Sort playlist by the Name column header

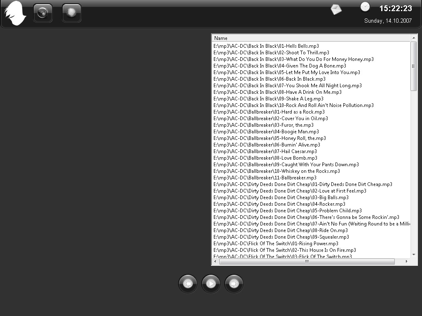click(311, 38)
